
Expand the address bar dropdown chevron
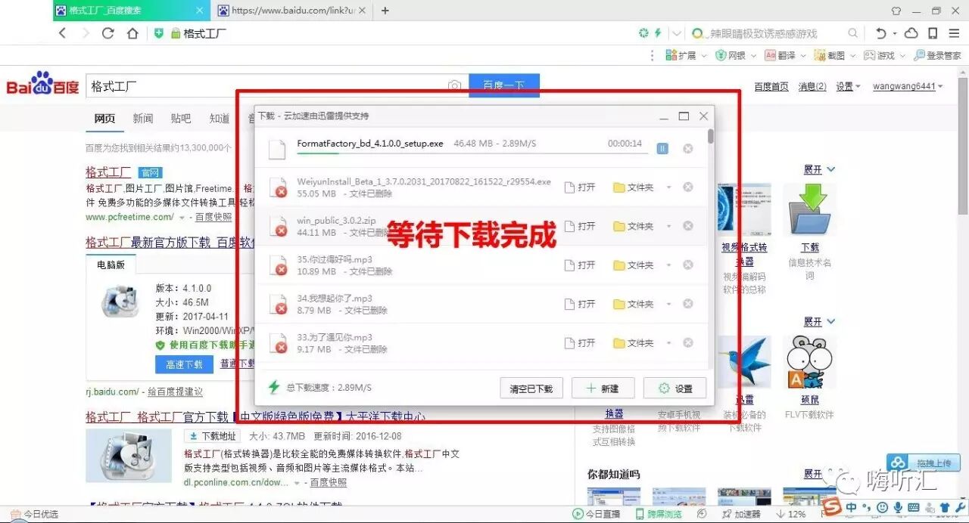677,33
